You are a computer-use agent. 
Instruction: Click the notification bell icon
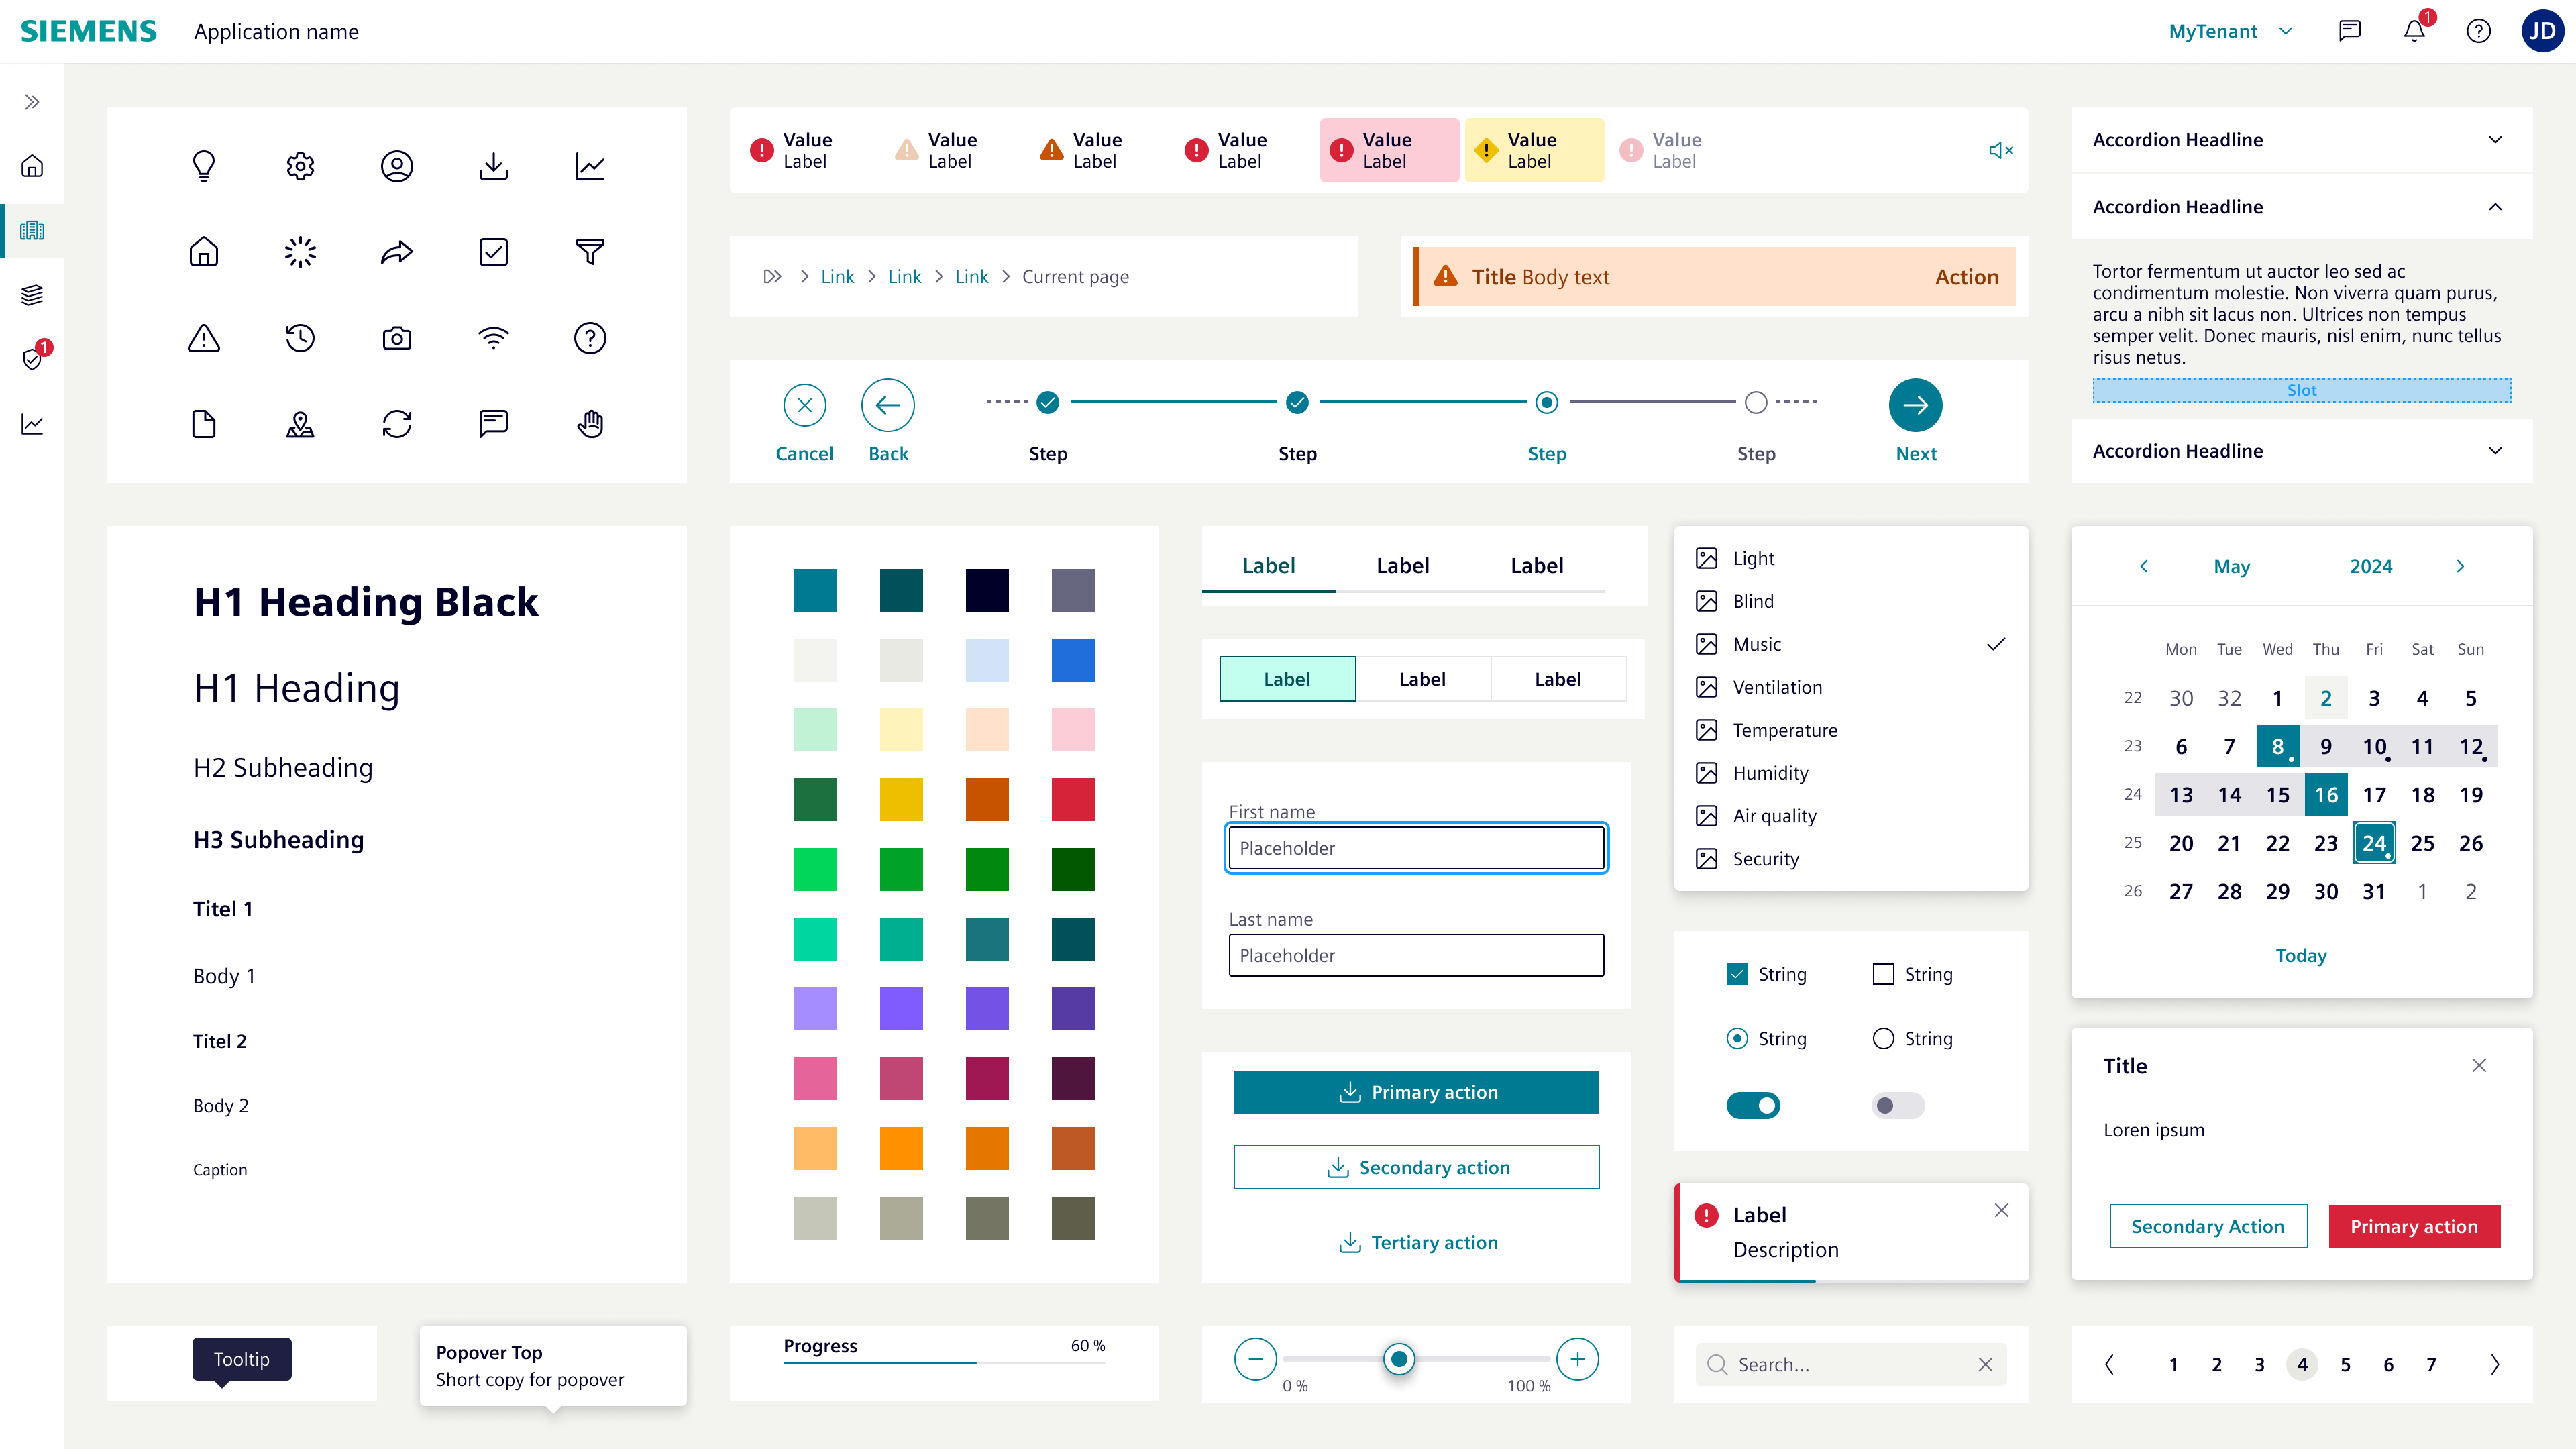(x=2414, y=31)
